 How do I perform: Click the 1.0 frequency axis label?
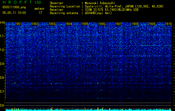tap(2, 50)
